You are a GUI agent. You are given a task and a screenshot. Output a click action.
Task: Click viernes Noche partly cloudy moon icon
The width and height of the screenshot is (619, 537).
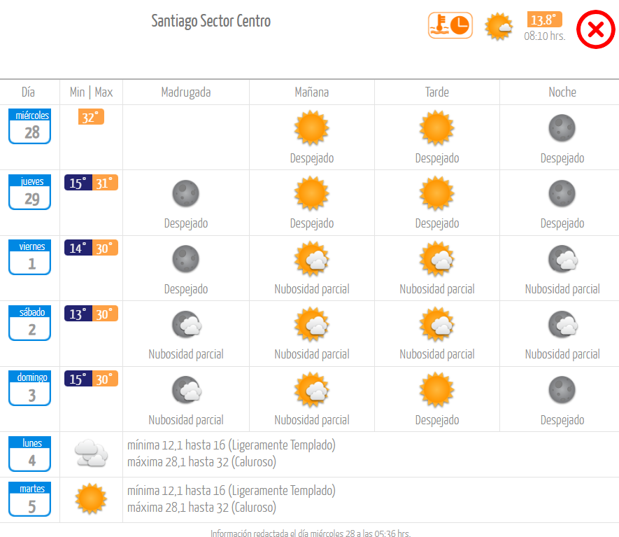click(563, 259)
